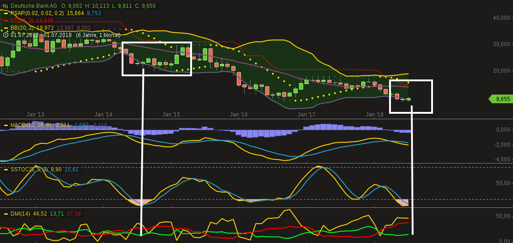Screen dimensions: 513x243
Task: Click the red ST legend marker
Action: point(5,21)
